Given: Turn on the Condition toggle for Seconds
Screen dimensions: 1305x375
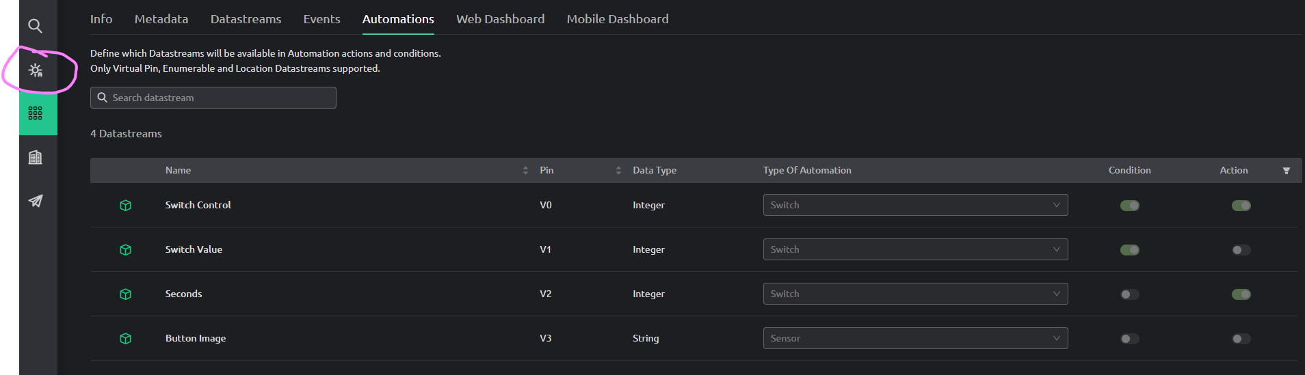Looking at the screenshot, I should 1130,294.
